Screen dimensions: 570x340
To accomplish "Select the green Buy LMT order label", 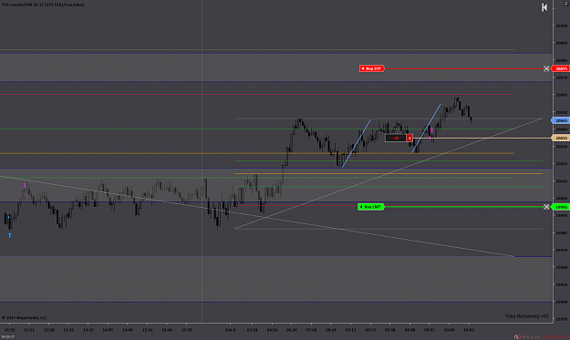I will coord(371,207).
